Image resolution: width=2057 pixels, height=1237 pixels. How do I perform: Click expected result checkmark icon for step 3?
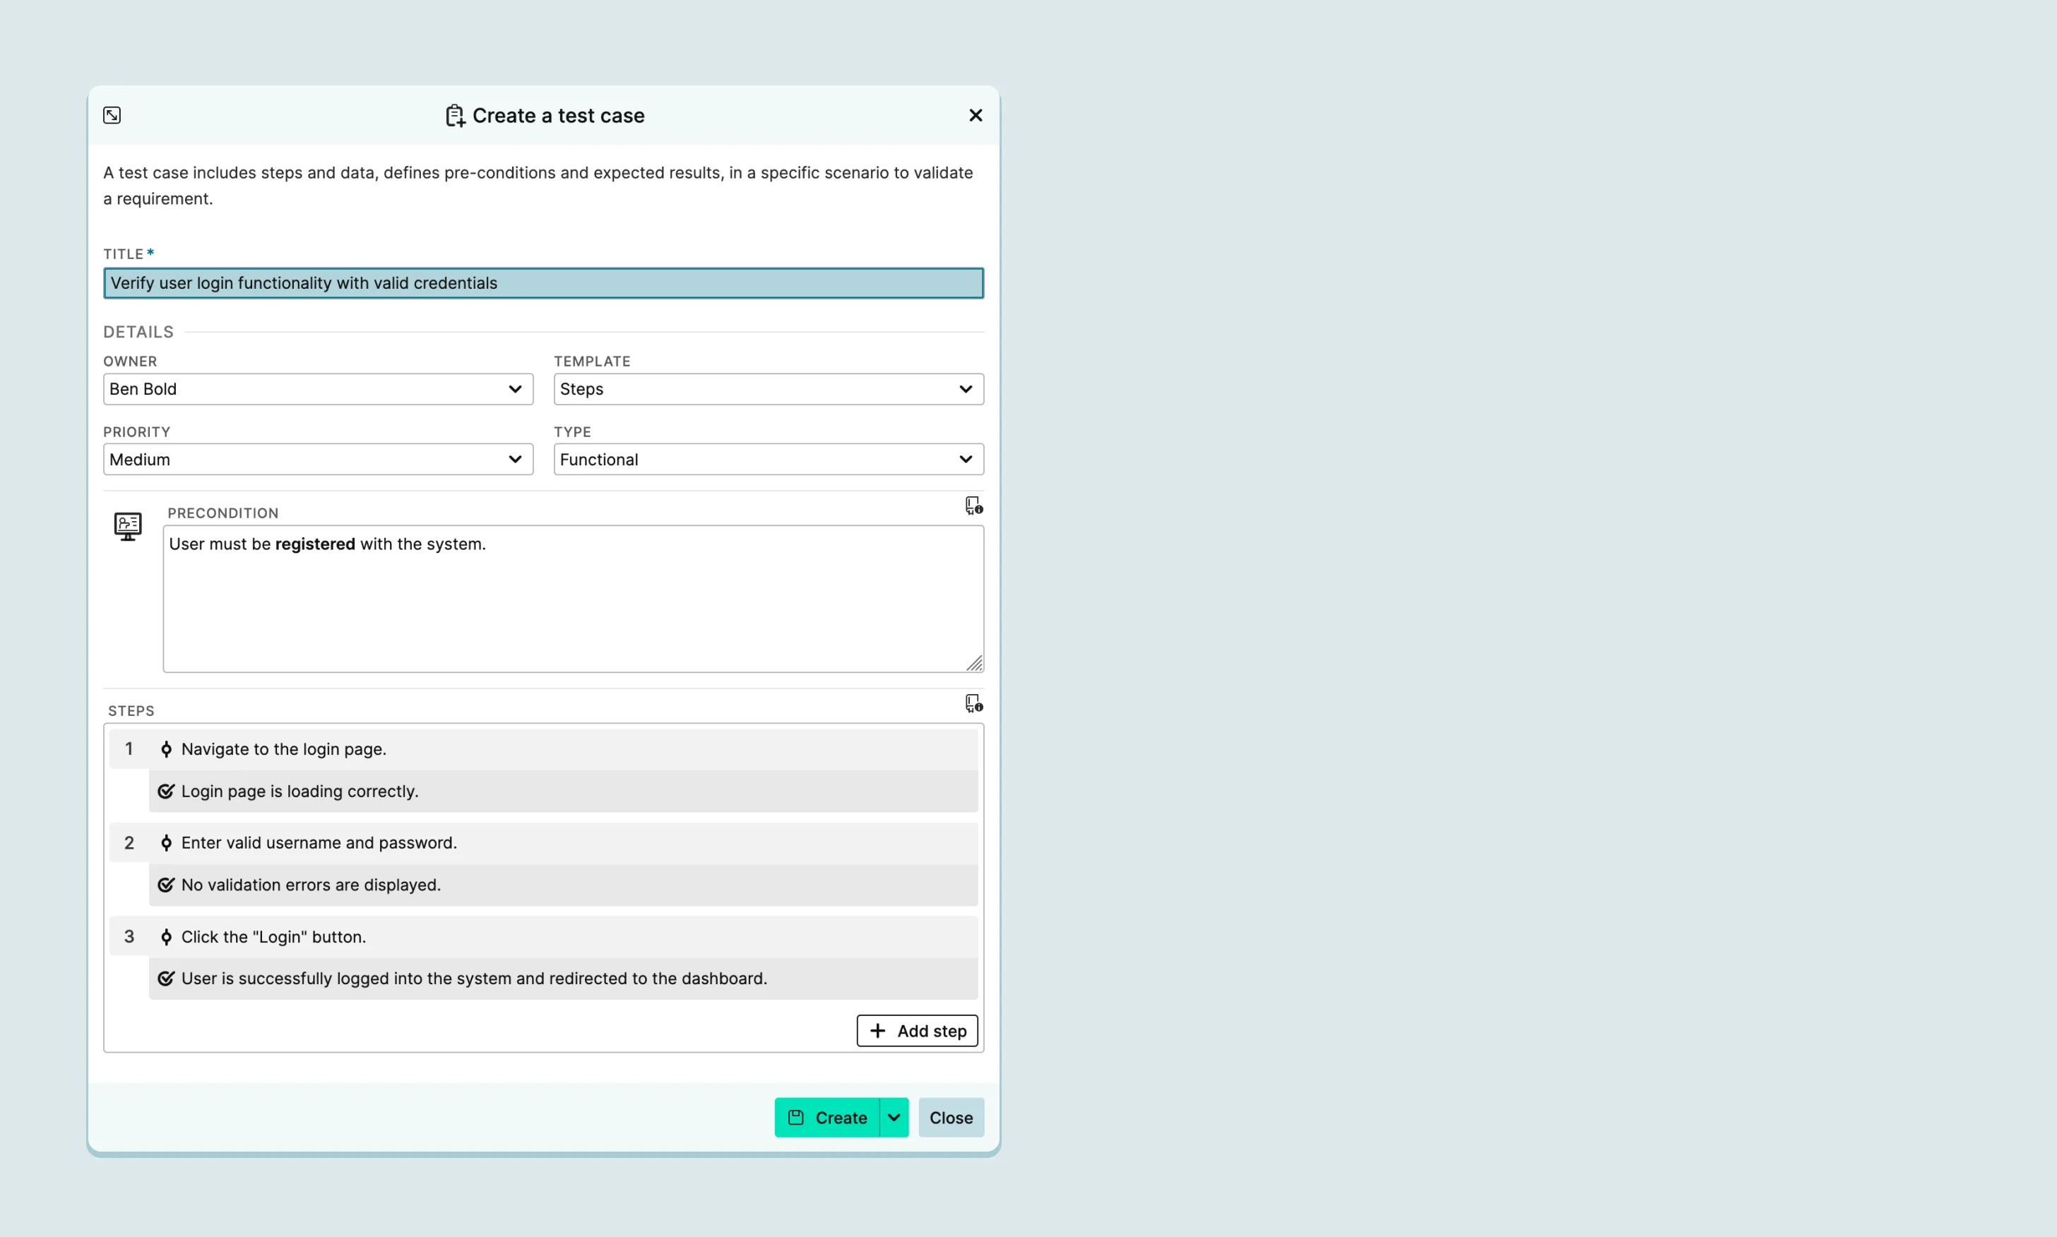click(x=166, y=979)
